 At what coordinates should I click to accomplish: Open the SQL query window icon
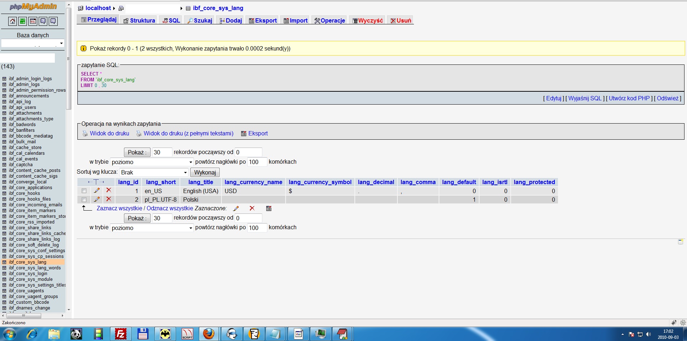(33, 21)
